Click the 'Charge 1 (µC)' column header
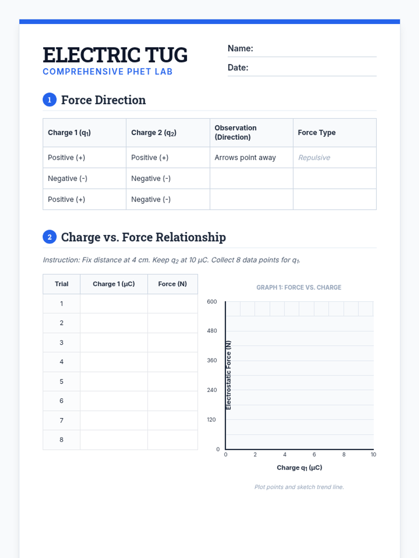The height and width of the screenshot is (558, 419). tap(114, 284)
